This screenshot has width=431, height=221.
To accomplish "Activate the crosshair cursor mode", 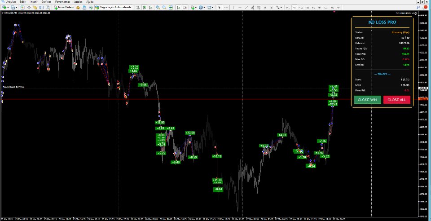I will (226, 8).
